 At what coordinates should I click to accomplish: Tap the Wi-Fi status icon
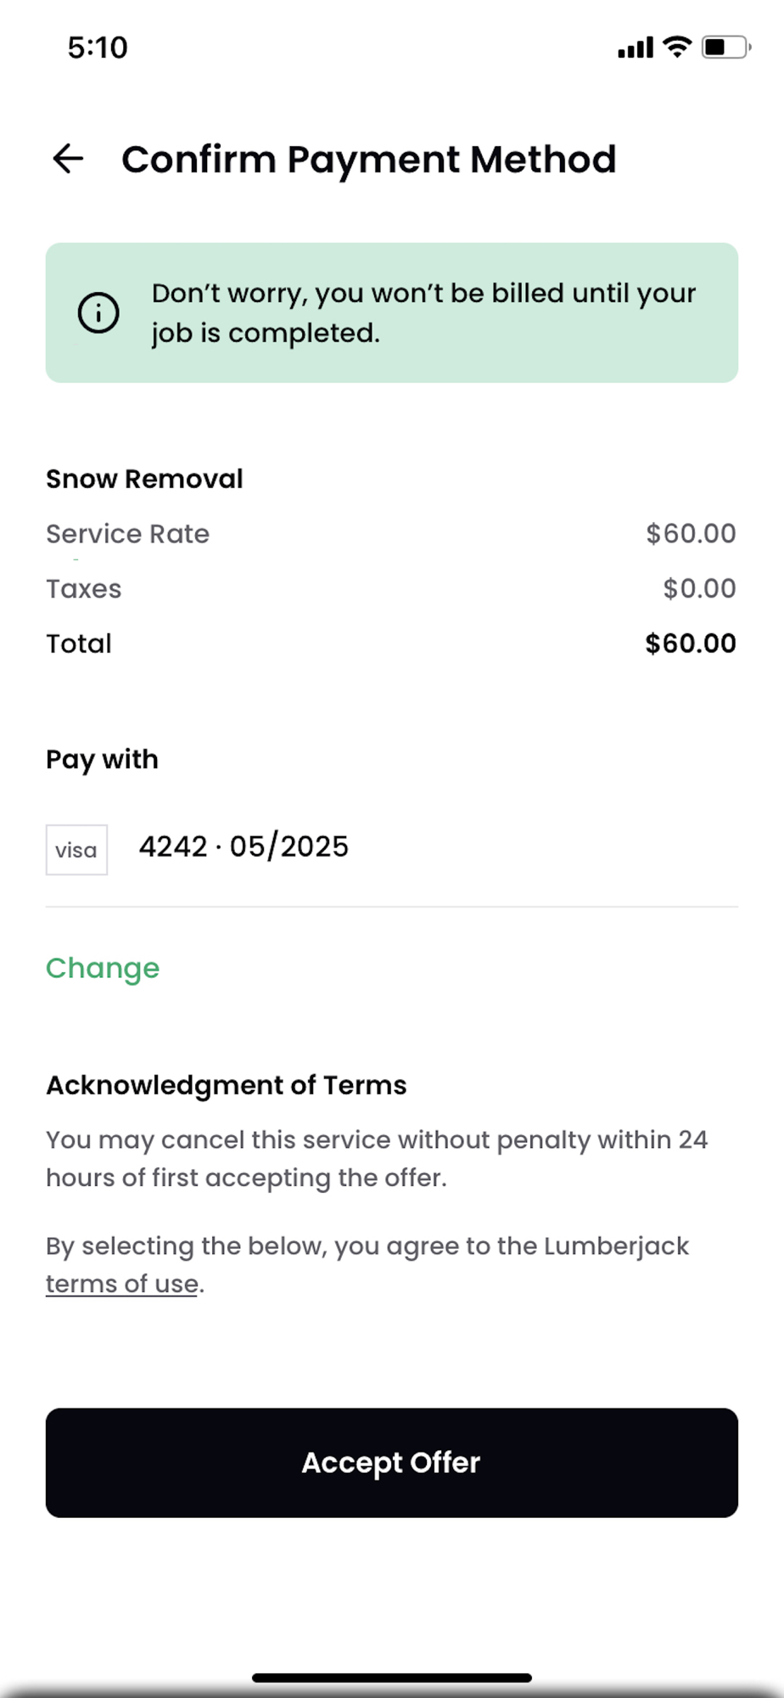pyautogui.click(x=677, y=47)
